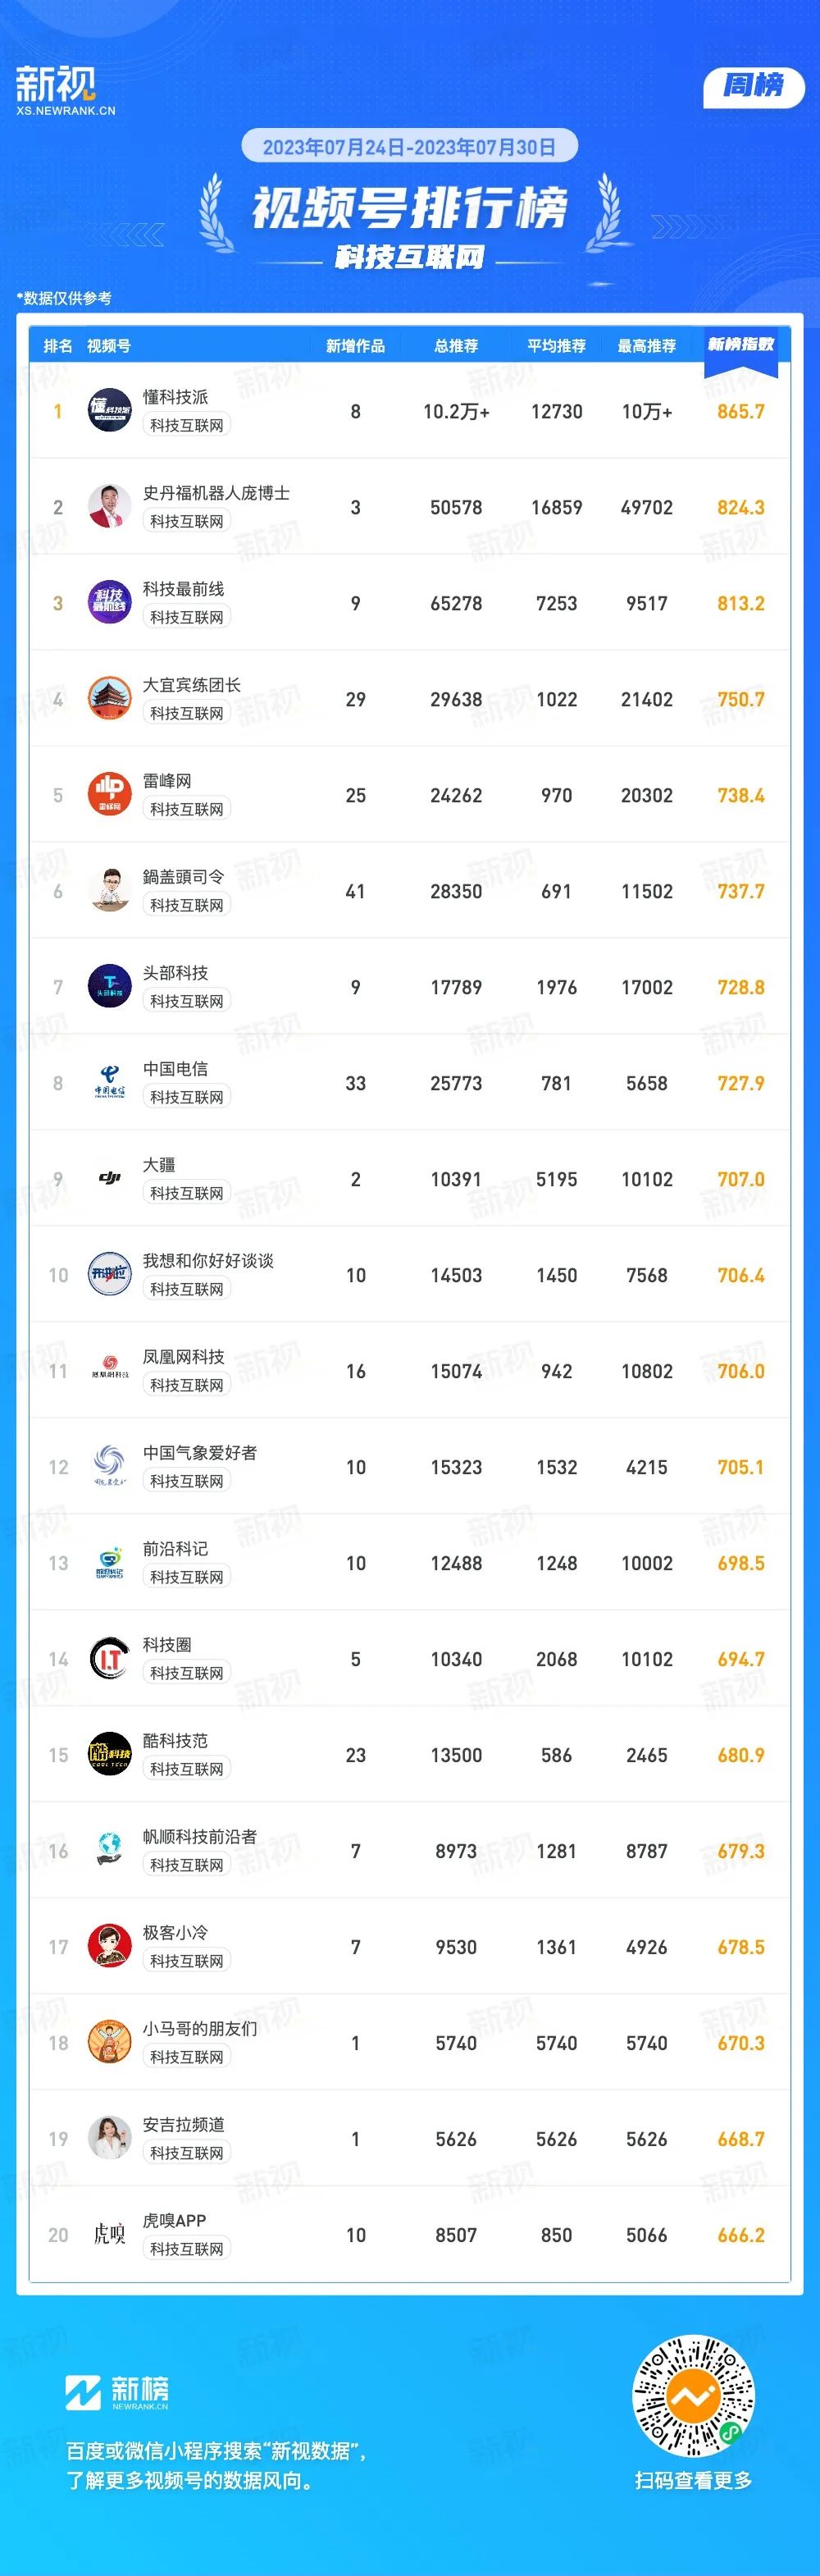Image resolution: width=820 pixels, height=2576 pixels.
Task: Click the 虎嗅 logo icon
Action: [110, 2234]
